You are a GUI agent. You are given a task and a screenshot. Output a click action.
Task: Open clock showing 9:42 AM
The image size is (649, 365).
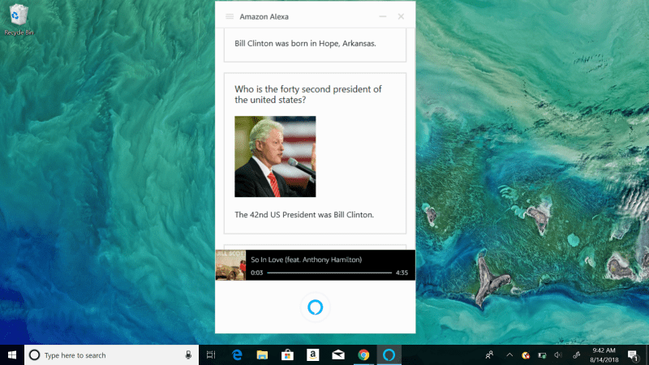point(604,355)
